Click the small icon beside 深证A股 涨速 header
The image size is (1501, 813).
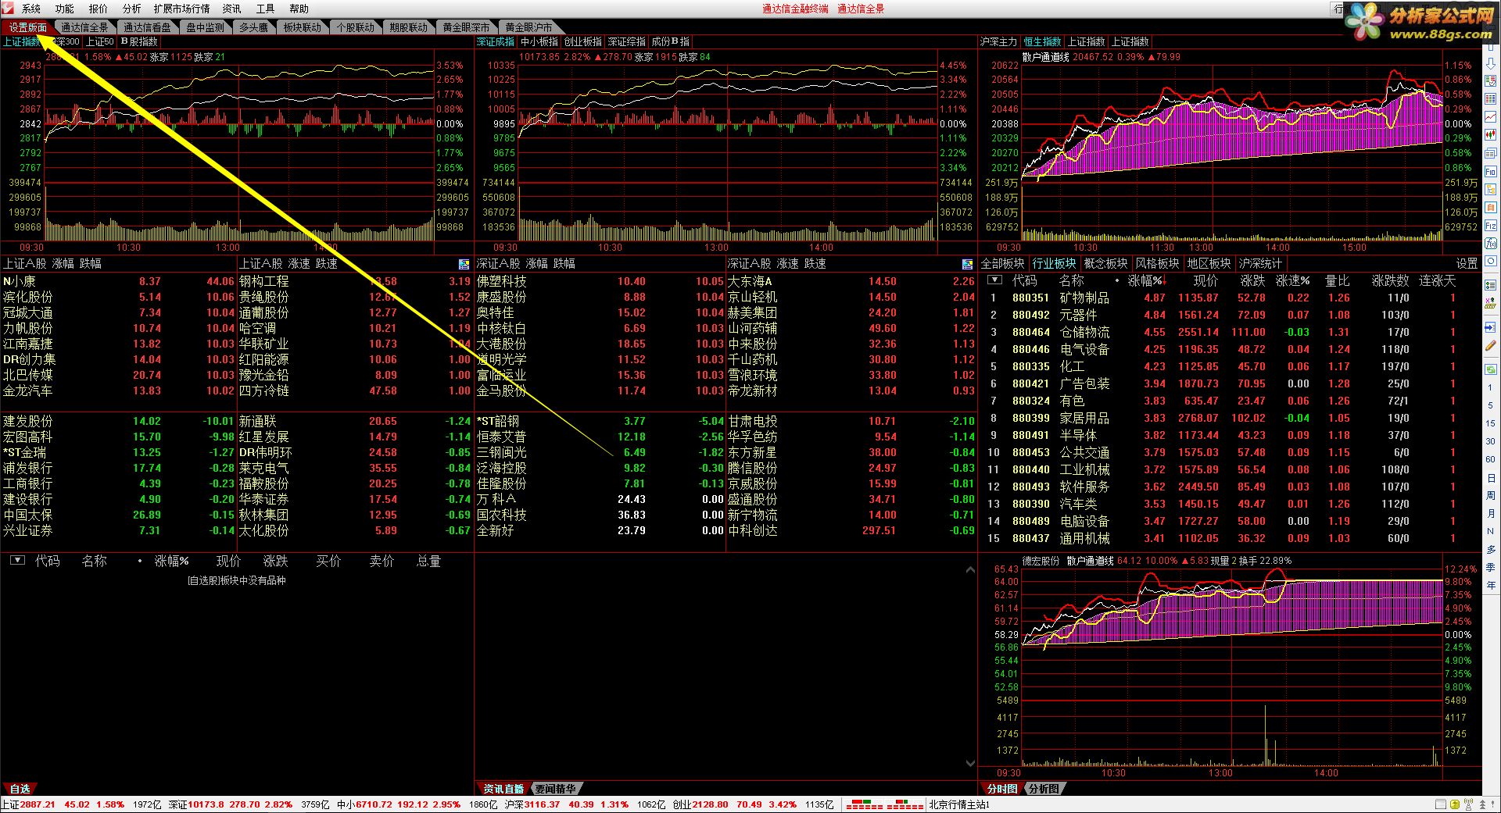[967, 264]
